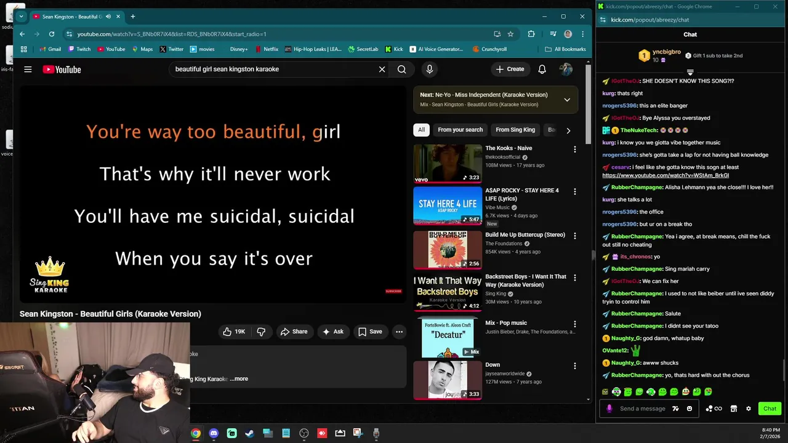Open Netflix bookmark
This screenshot has width=788, height=443.
point(267,49)
